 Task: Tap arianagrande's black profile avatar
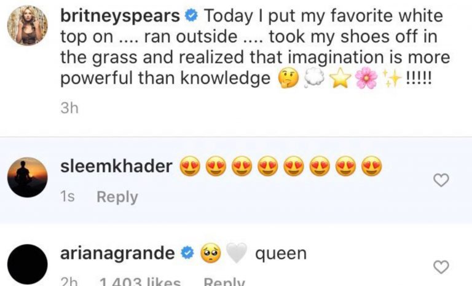pyautogui.click(x=28, y=264)
